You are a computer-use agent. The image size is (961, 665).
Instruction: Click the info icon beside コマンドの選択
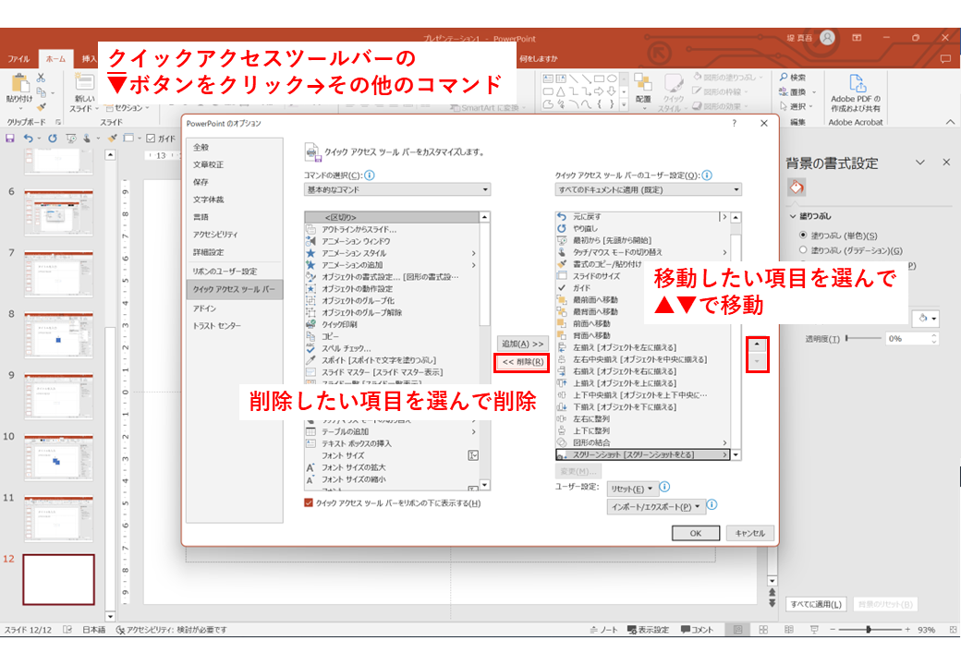pyautogui.click(x=370, y=175)
